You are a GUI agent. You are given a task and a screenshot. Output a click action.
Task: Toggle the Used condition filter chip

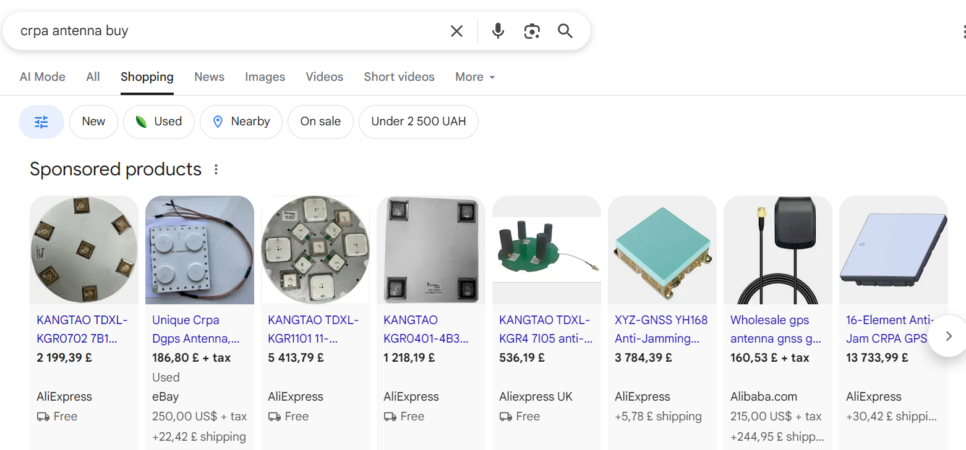(x=159, y=122)
